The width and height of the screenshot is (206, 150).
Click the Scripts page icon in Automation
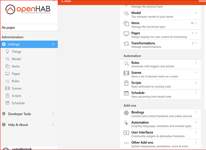pyautogui.click(x=126, y=83)
